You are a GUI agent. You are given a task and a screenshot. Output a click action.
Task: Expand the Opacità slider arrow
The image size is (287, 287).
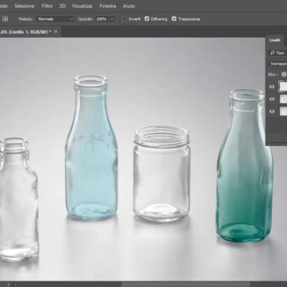(x=112, y=19)
